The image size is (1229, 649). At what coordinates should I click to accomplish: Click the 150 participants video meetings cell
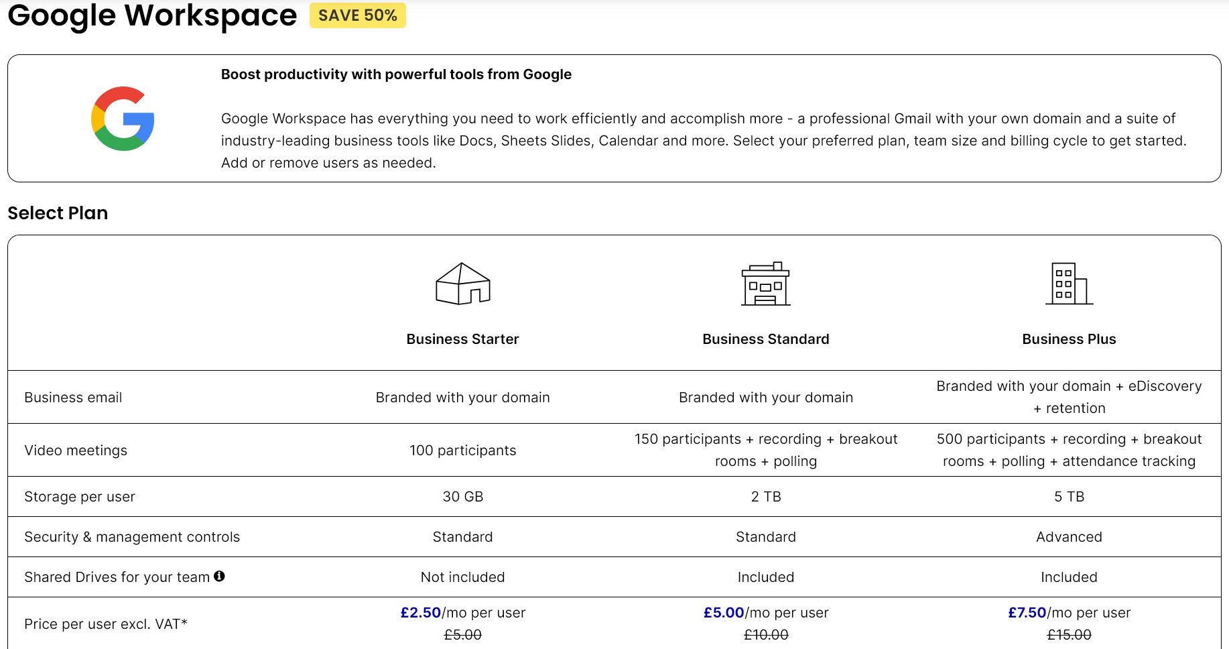766,450
